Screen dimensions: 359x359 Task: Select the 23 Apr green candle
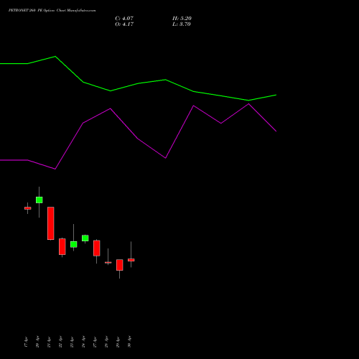(x=74, y=244)
